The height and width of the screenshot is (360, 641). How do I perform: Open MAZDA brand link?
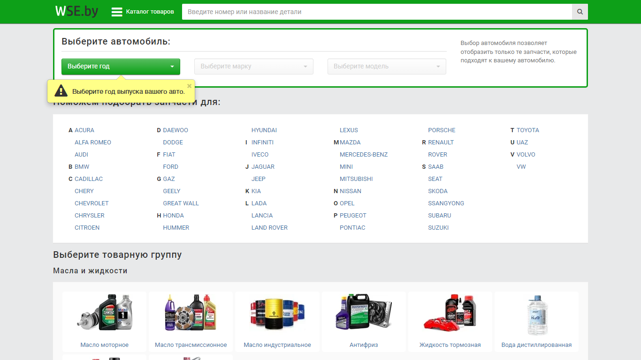(x=350, y=142)
